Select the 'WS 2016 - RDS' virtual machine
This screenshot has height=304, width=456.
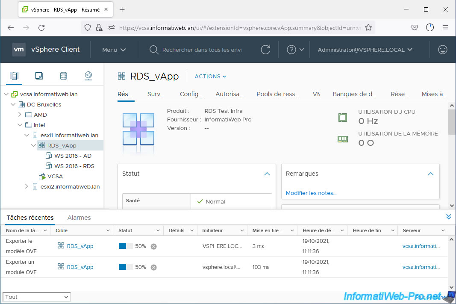74,166
